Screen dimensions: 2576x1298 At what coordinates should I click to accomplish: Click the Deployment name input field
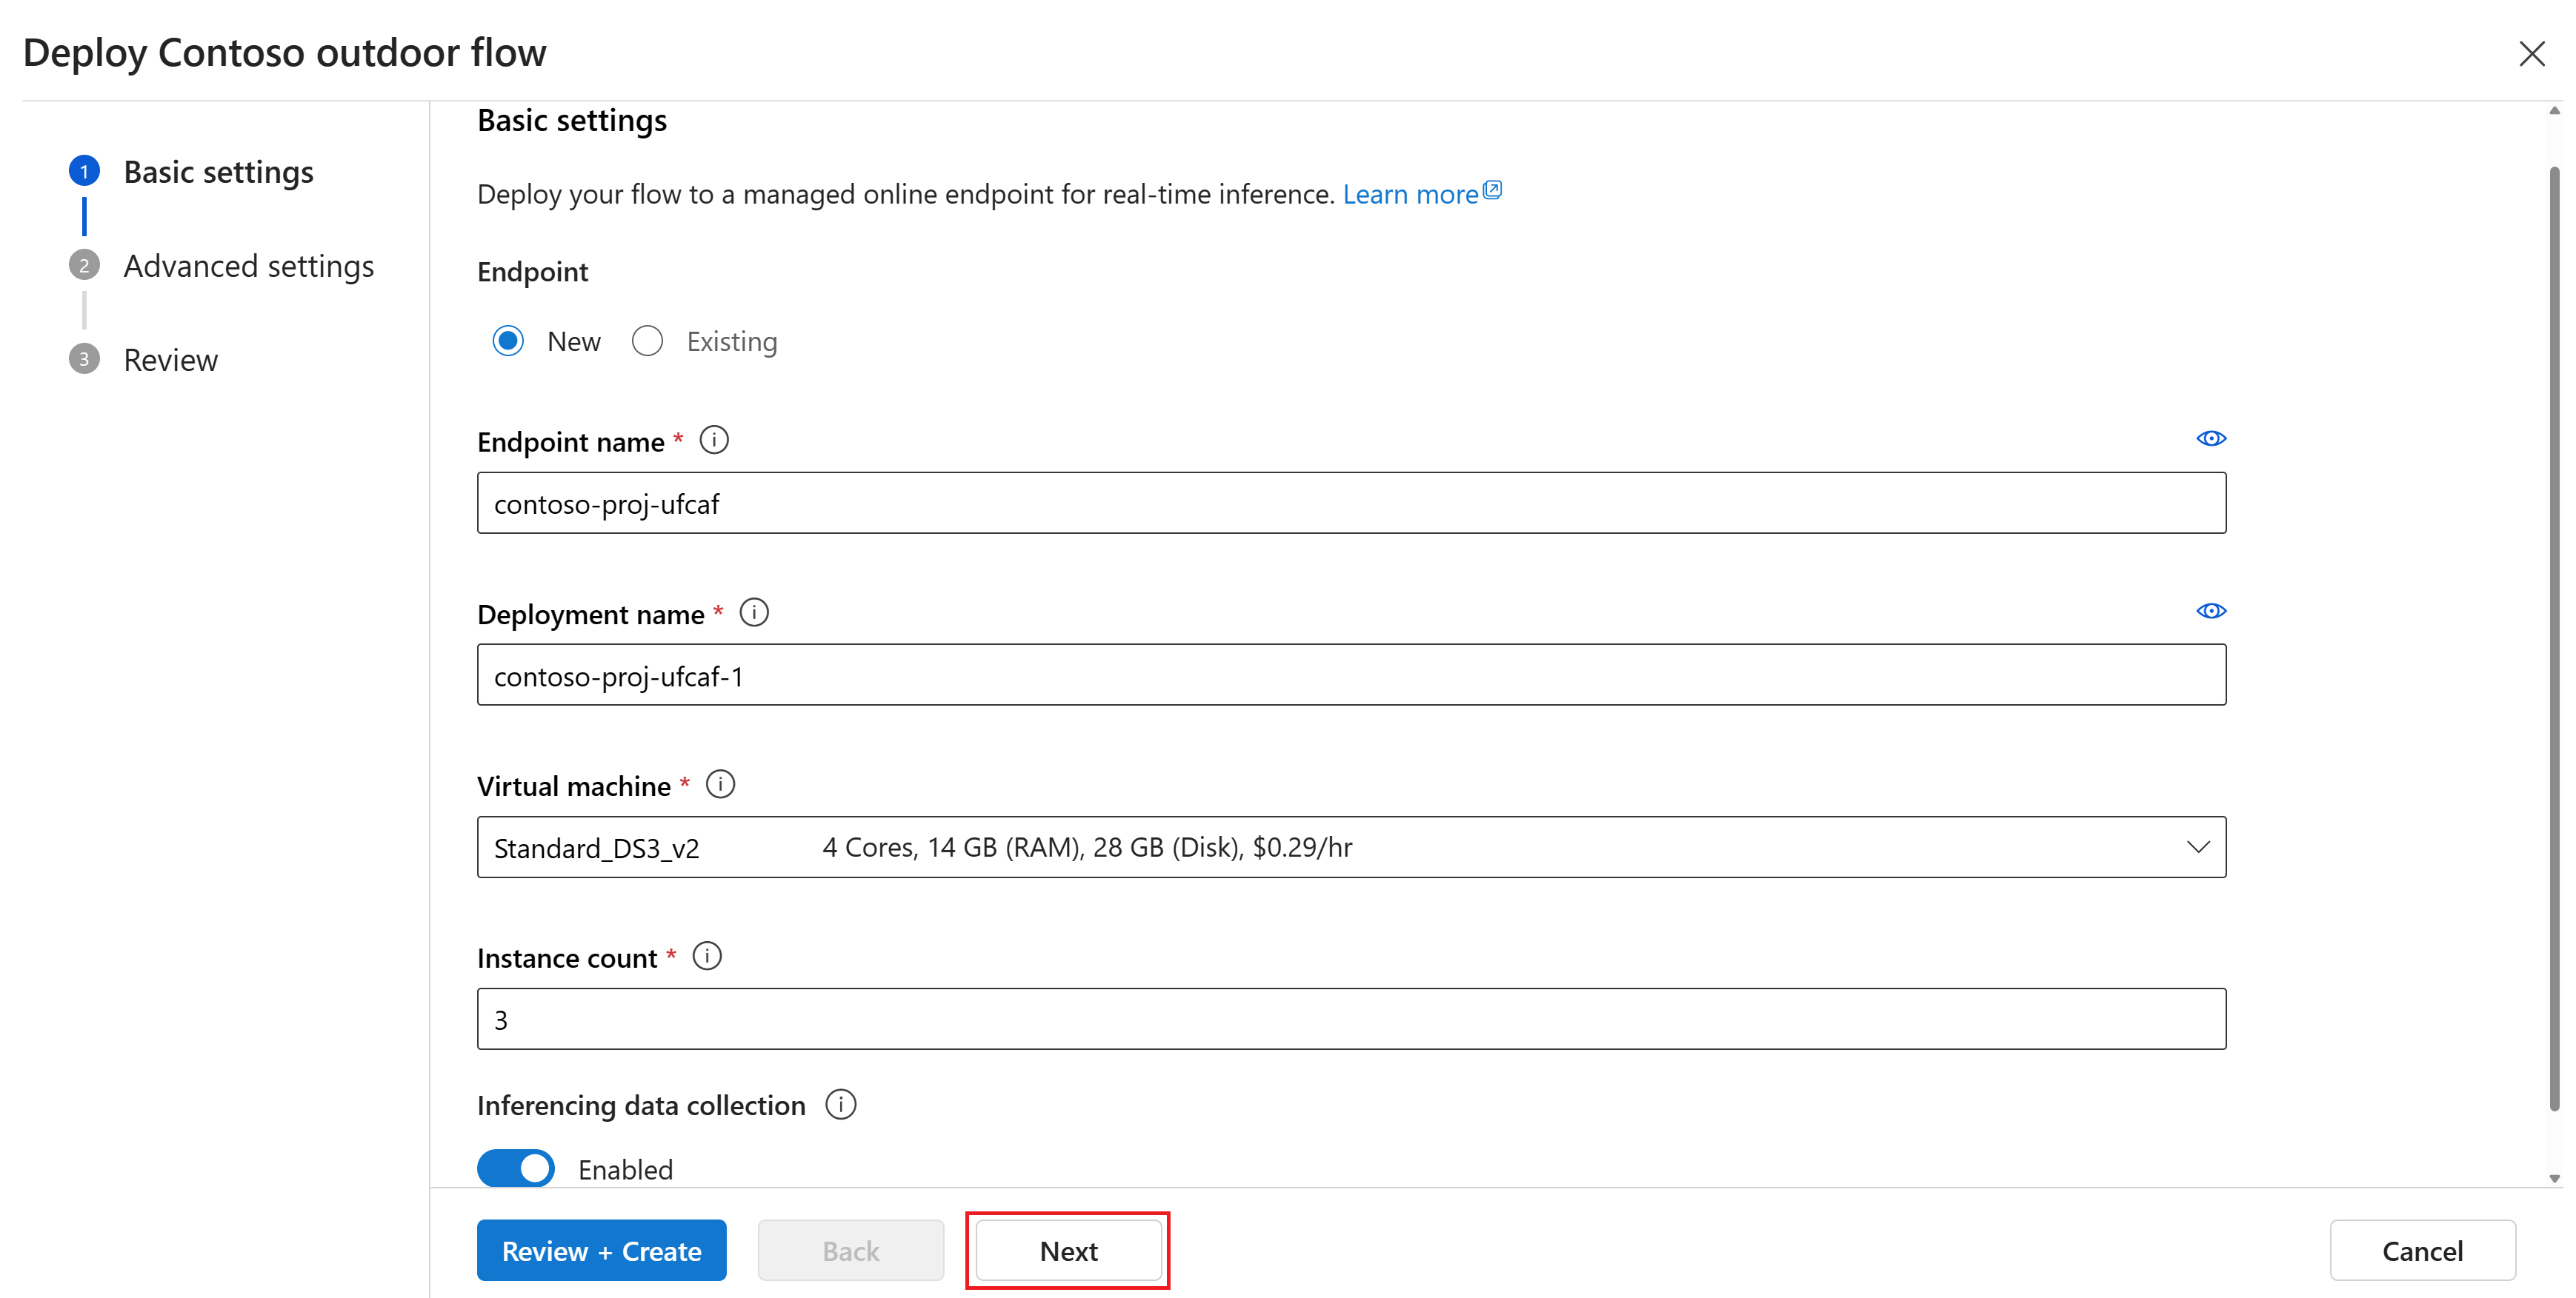[1351, 675]
